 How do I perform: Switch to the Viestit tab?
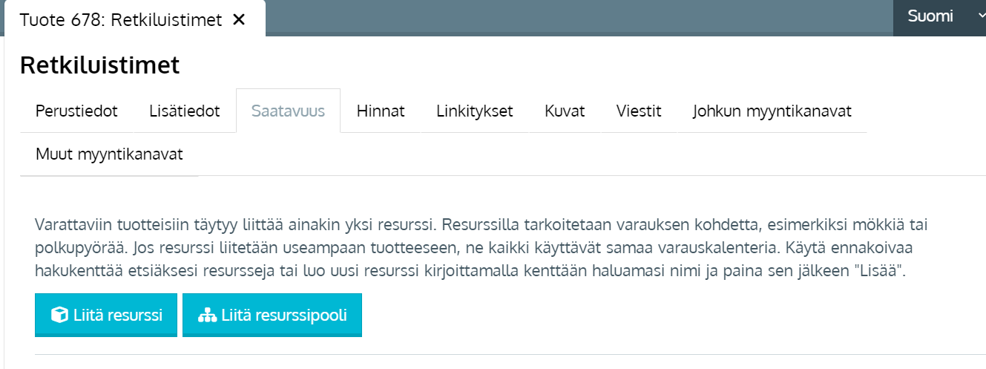pos(639,111)
